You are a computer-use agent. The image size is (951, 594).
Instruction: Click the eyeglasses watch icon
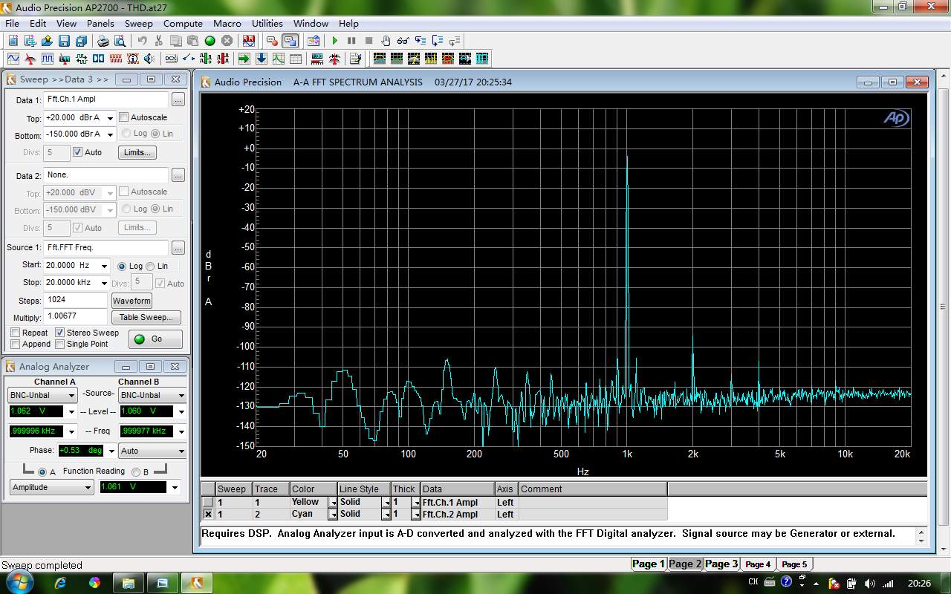pyautogui.click(x=403, y=41)
